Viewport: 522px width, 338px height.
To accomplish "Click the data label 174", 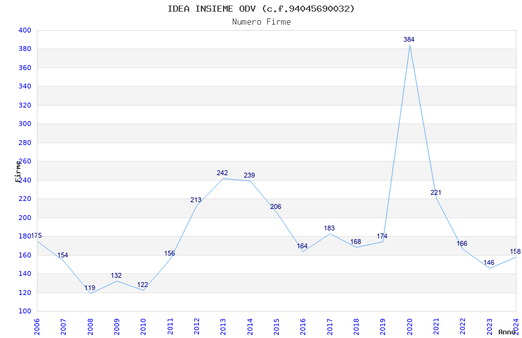I will click(382, 236).
